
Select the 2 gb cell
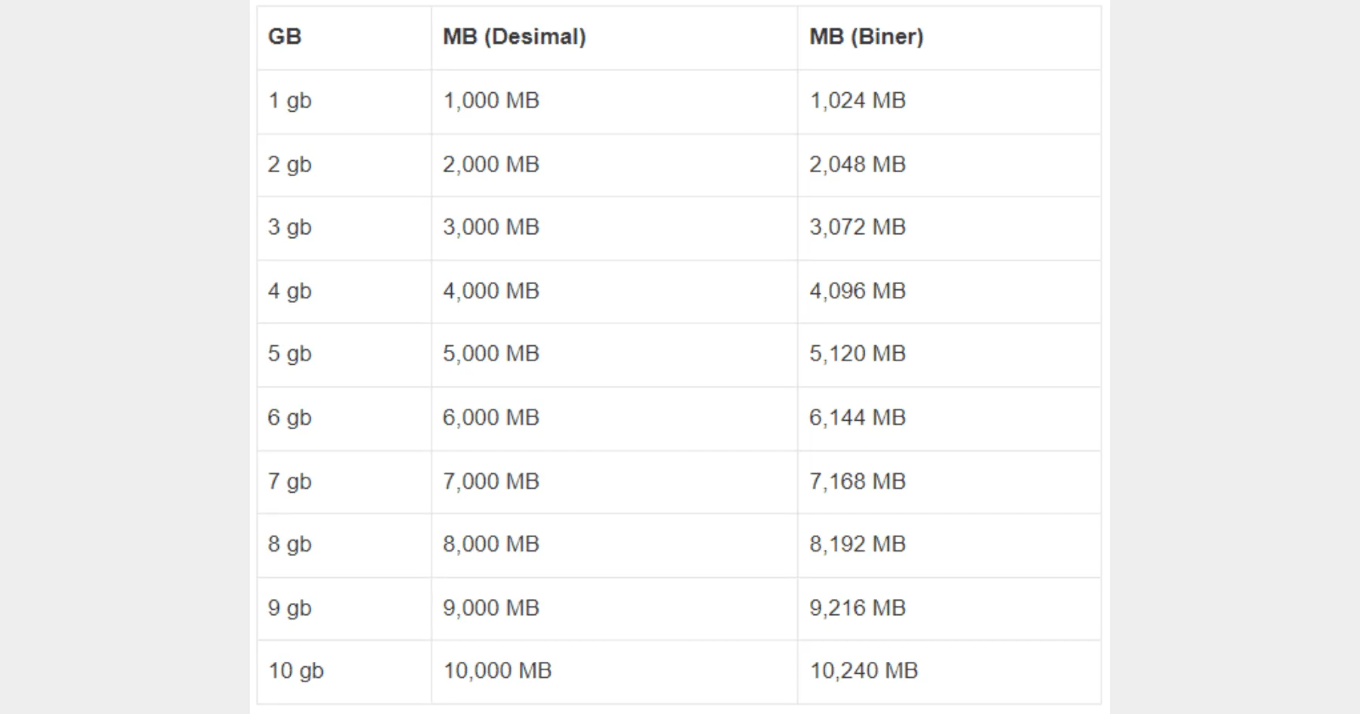289,165
